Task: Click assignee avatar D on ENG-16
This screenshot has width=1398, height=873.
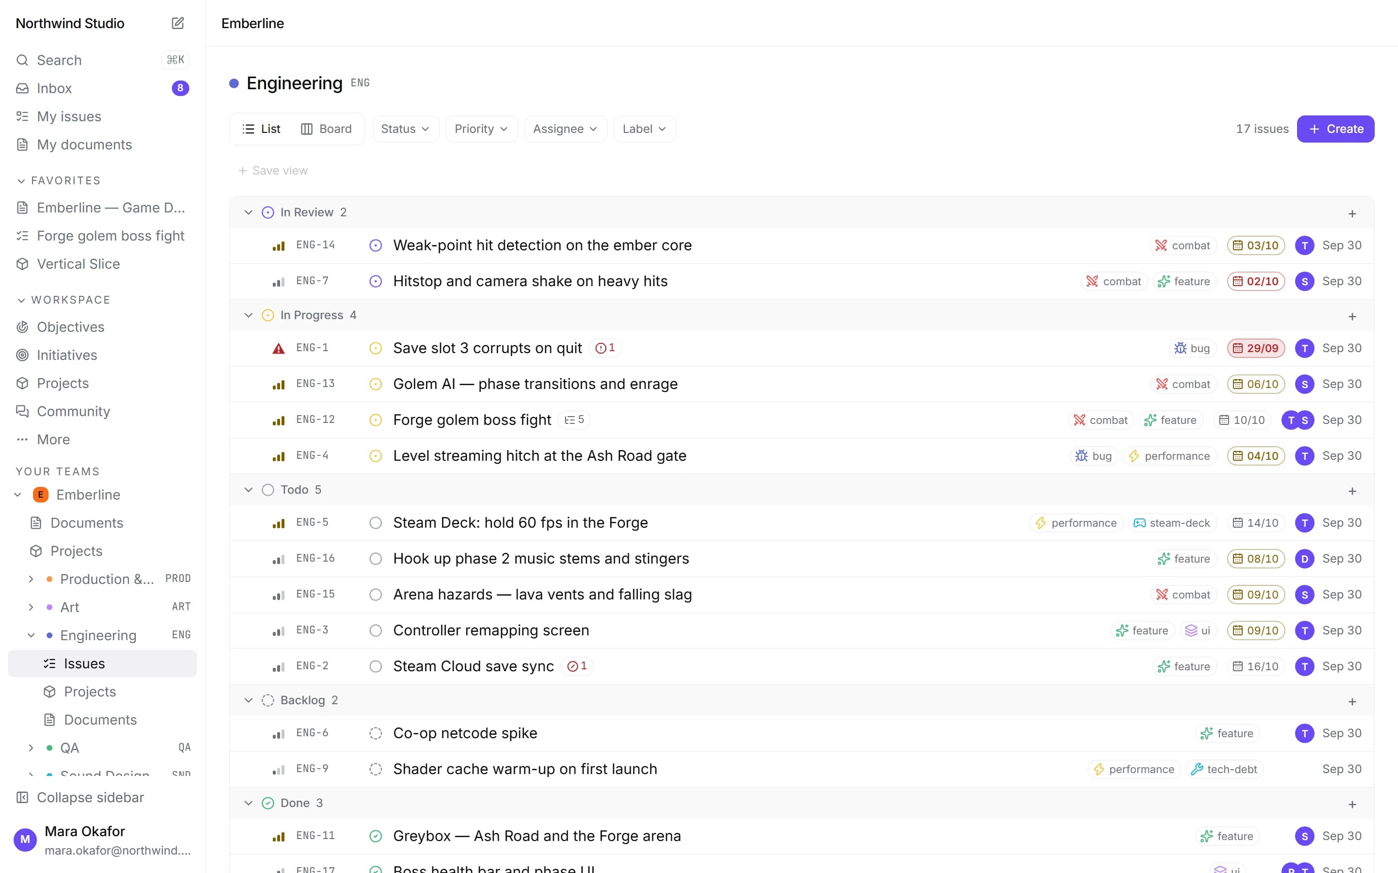Action: coord(1304,559)
